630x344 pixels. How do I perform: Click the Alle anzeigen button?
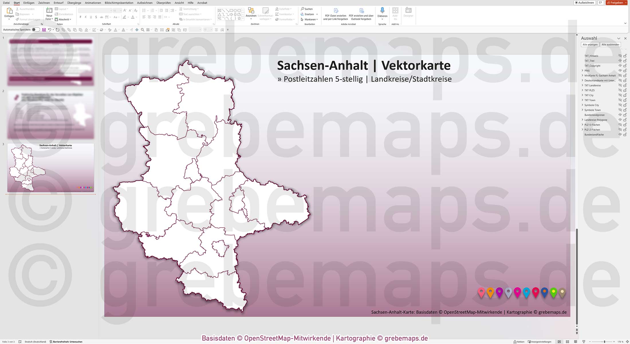coord(590,44)
